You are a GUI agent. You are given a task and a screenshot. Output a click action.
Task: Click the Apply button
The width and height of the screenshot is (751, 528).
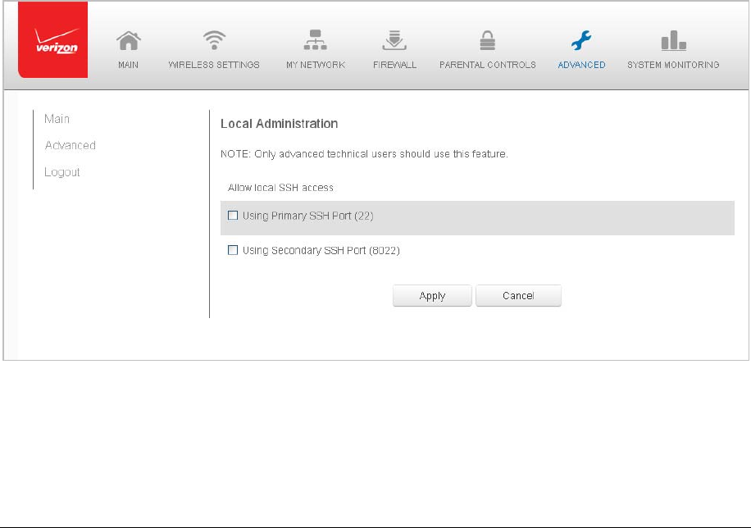coord(432,296)
